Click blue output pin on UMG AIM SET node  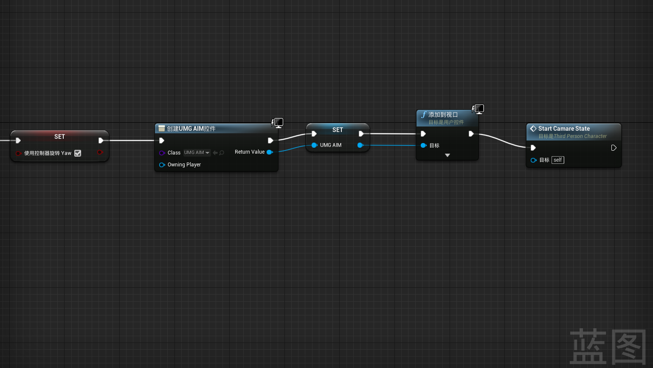[360, 145]
